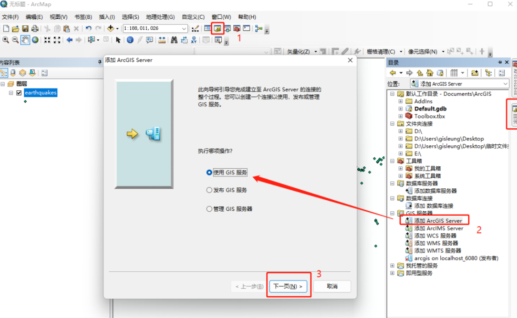Click the Find binoculars icon
This screenshot has height=318, width=517.
(x=174, y=40)
